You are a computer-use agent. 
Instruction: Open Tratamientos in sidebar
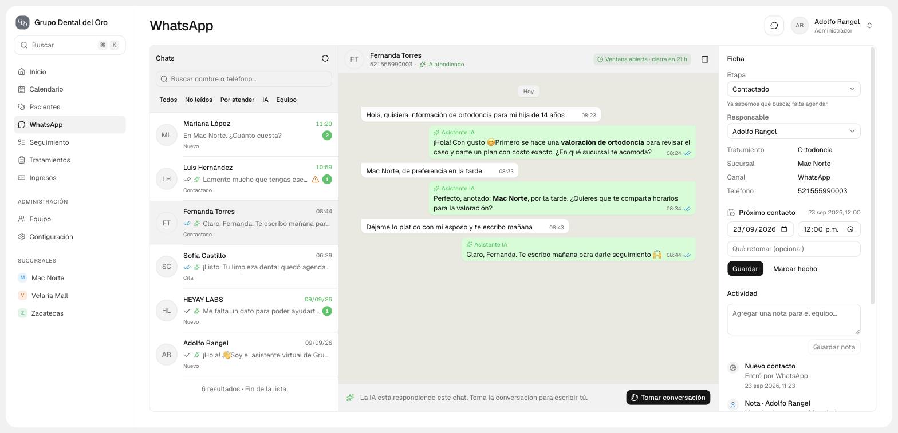coord(70,160)
